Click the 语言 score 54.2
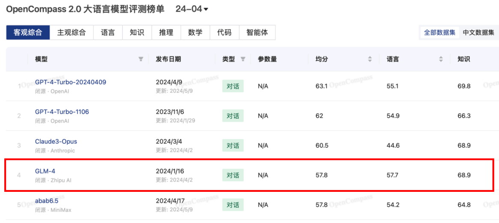The image size is (499, 223). [393, 205]
